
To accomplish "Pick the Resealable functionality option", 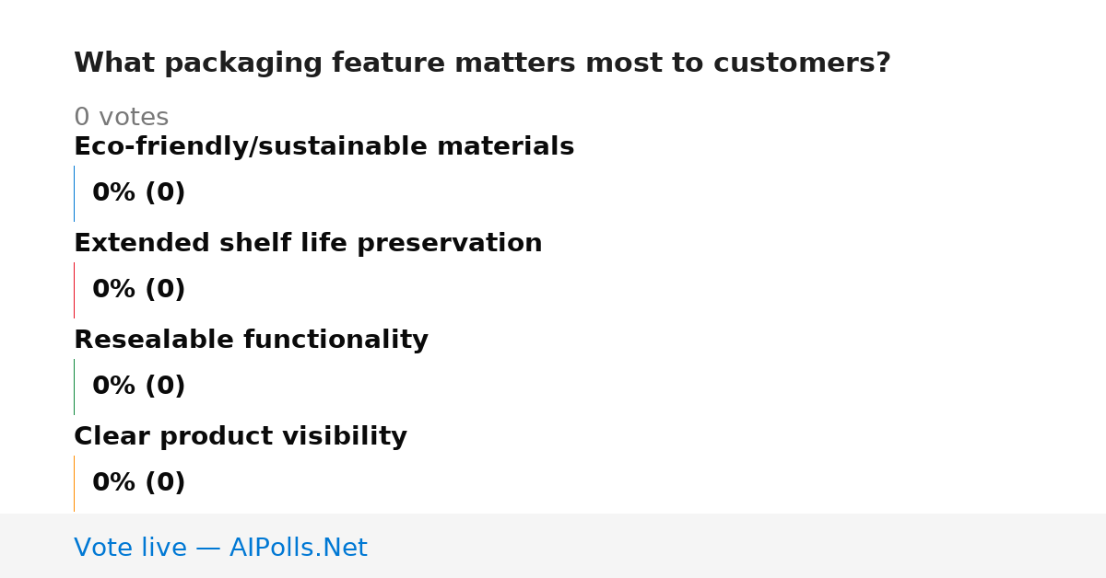I will pyautogui.click(x=251, y=341).
